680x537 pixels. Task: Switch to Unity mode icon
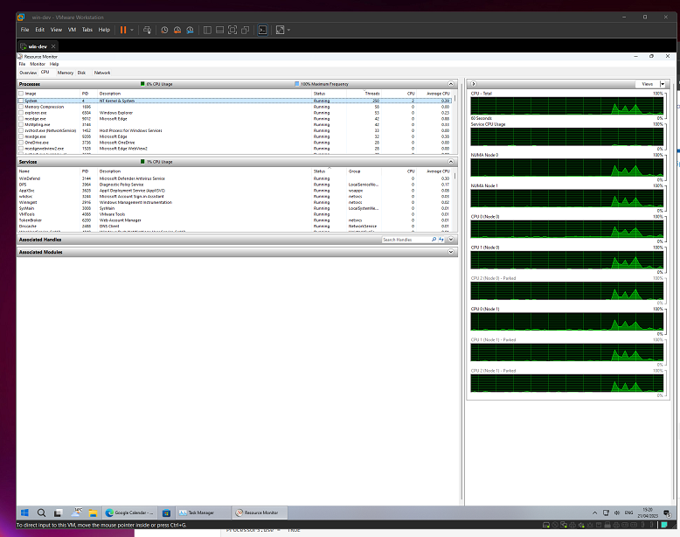click(x=245, y=30)
